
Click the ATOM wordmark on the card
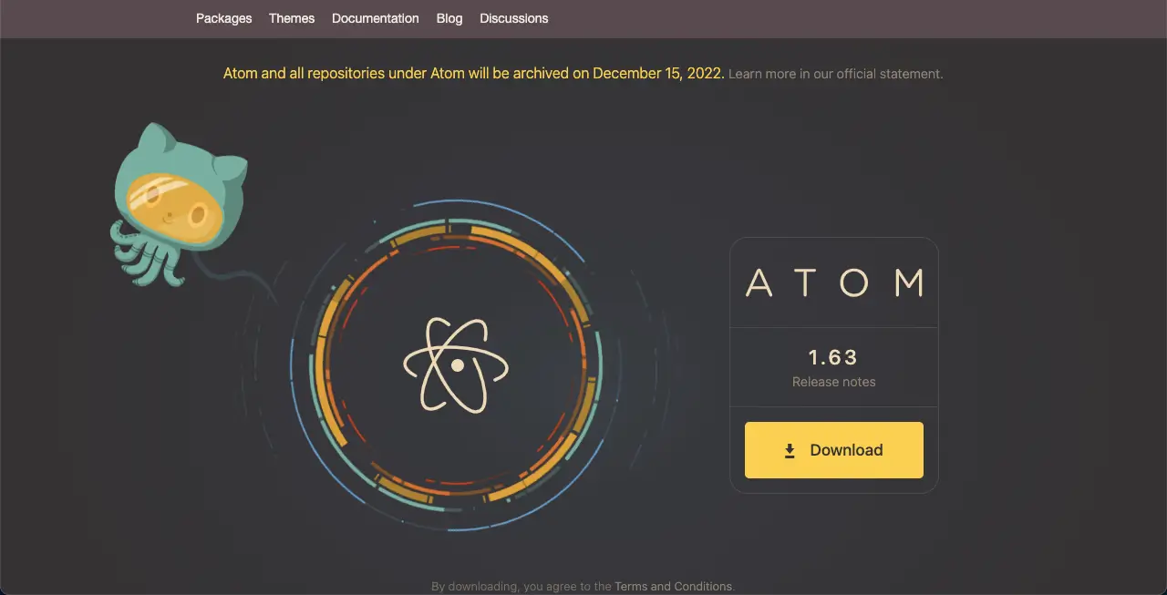pyautogui.click(x=834, y=282)
